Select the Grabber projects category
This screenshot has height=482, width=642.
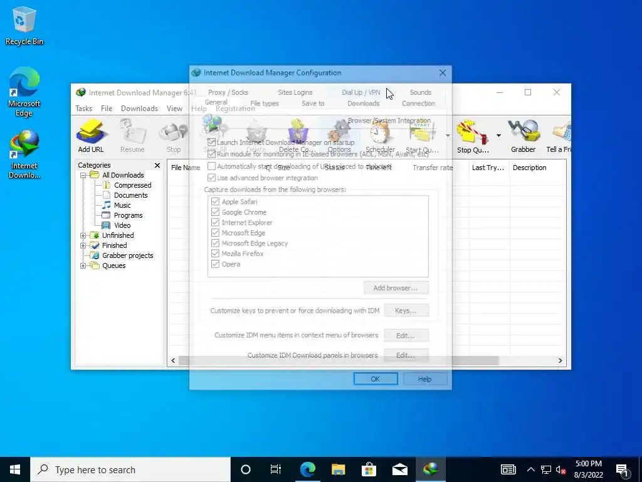tap(128, 255)
